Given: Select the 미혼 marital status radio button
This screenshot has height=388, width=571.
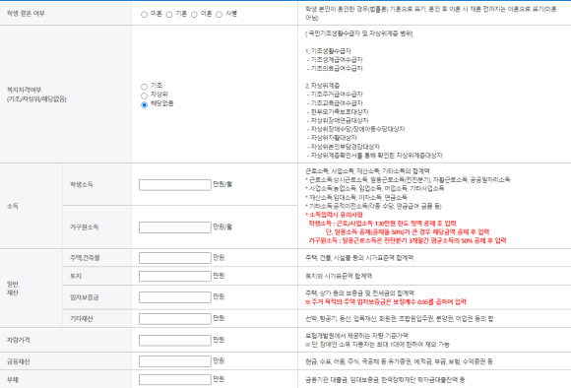Looking at the screenshot, I should [x=144, y=15].
